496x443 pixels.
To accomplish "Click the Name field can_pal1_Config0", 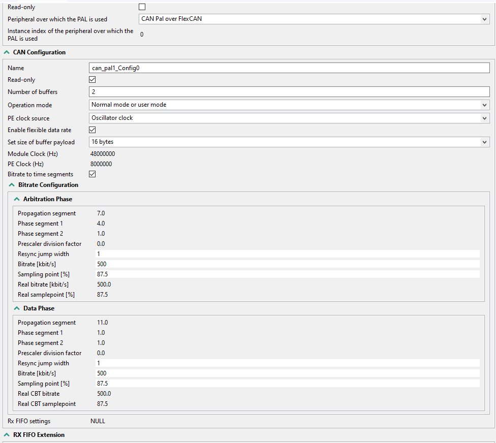I will [x=289, y=68].
